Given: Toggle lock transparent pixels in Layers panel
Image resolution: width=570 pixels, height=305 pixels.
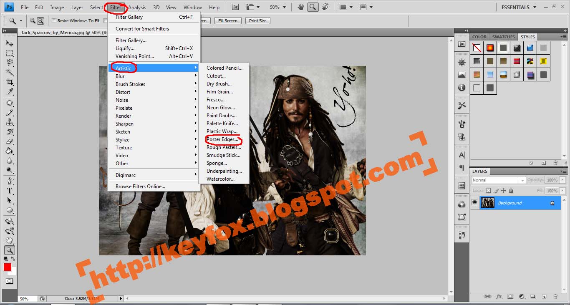Looking at the screenshot, I should (x=489, y=191).
